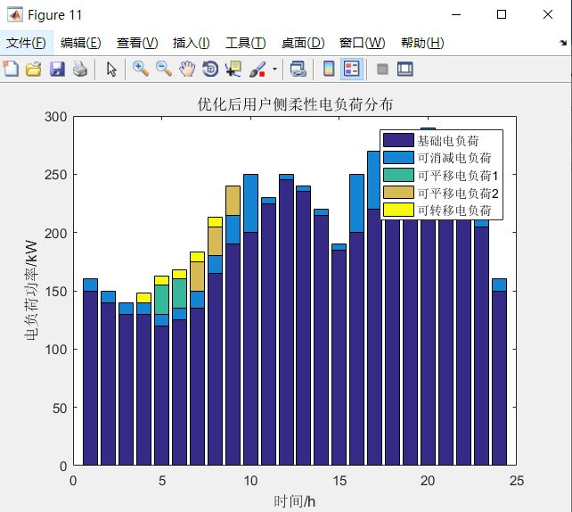Open the 桌面(D) menu
This screenshot has height=512, width=572.
point(303,43)
